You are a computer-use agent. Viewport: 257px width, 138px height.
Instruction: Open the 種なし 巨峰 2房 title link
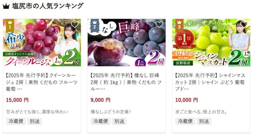pos(126,82)
